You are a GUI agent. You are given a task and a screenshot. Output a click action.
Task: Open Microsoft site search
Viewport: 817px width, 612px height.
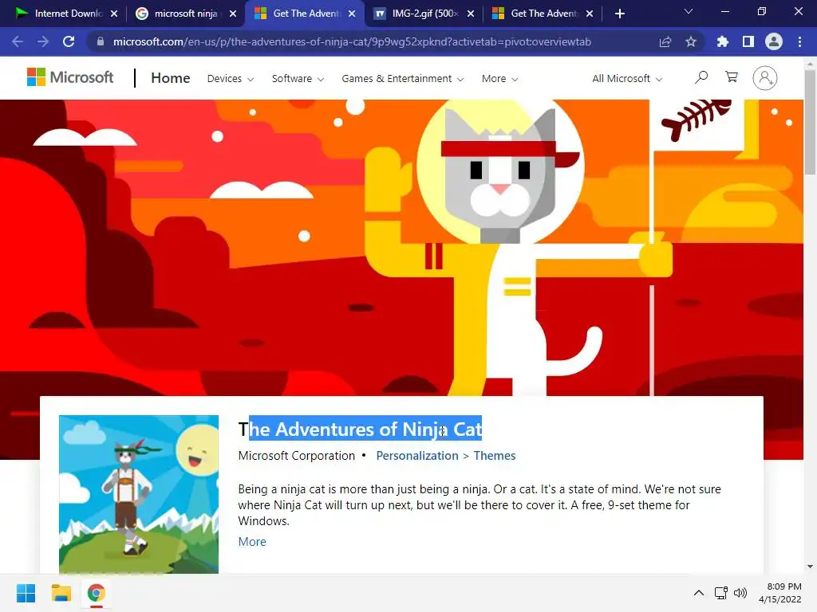701,77
